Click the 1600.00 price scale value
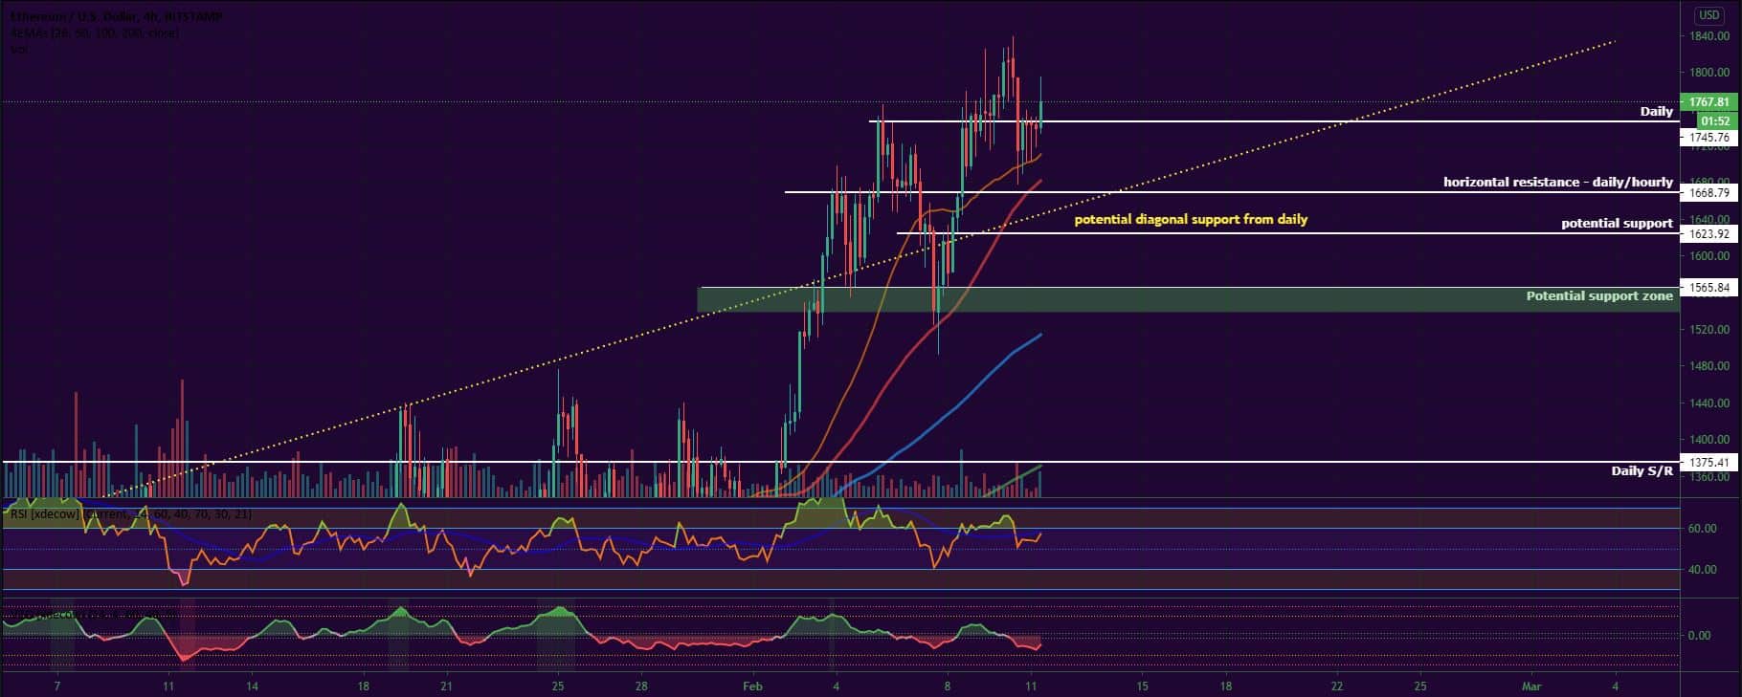This screenshot has width=1742, height=697. (x=1709, y=256)
